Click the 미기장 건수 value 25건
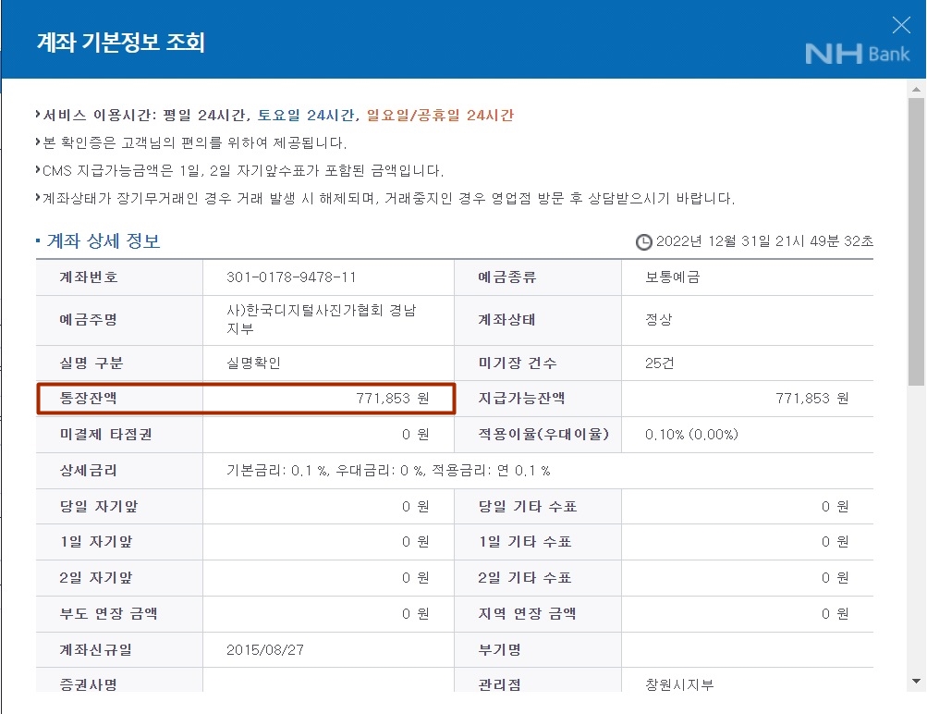Viewport: 927px width, 714px height. click(x=659, y=363)
